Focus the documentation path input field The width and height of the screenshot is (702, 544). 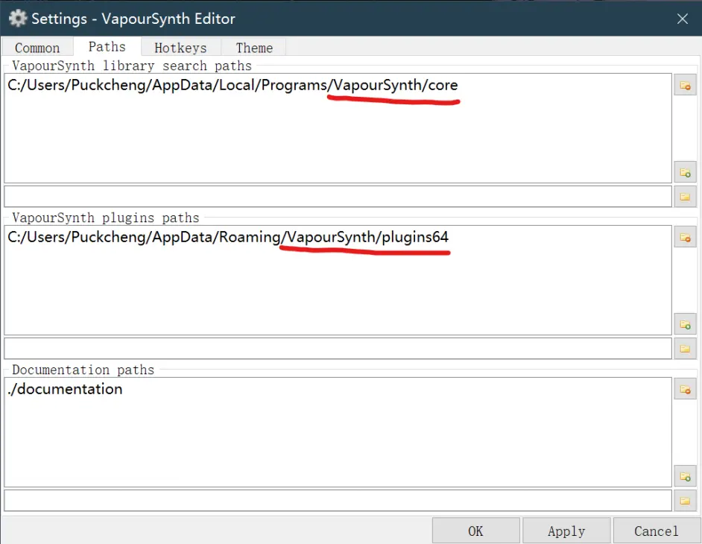(338, 501)
